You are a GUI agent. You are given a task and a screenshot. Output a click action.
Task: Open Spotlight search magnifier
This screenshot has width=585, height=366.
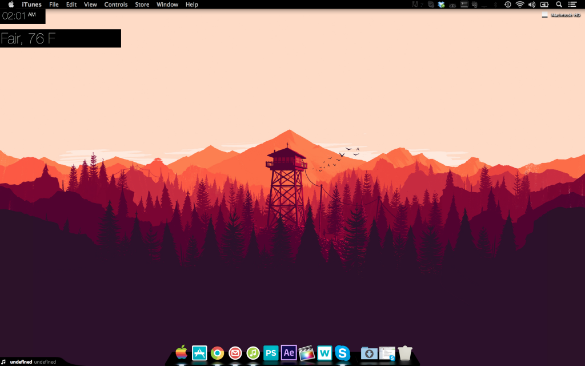(x=559, y=5)
